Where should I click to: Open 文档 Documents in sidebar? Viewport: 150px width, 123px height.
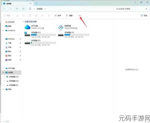point(8,47)
